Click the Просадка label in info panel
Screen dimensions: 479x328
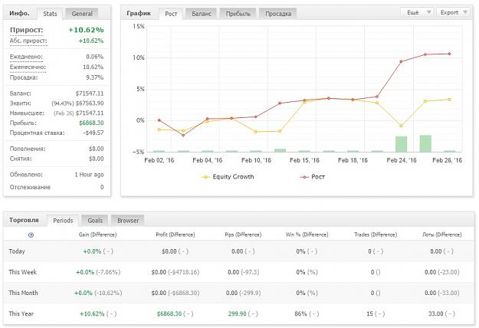(24, 77)
